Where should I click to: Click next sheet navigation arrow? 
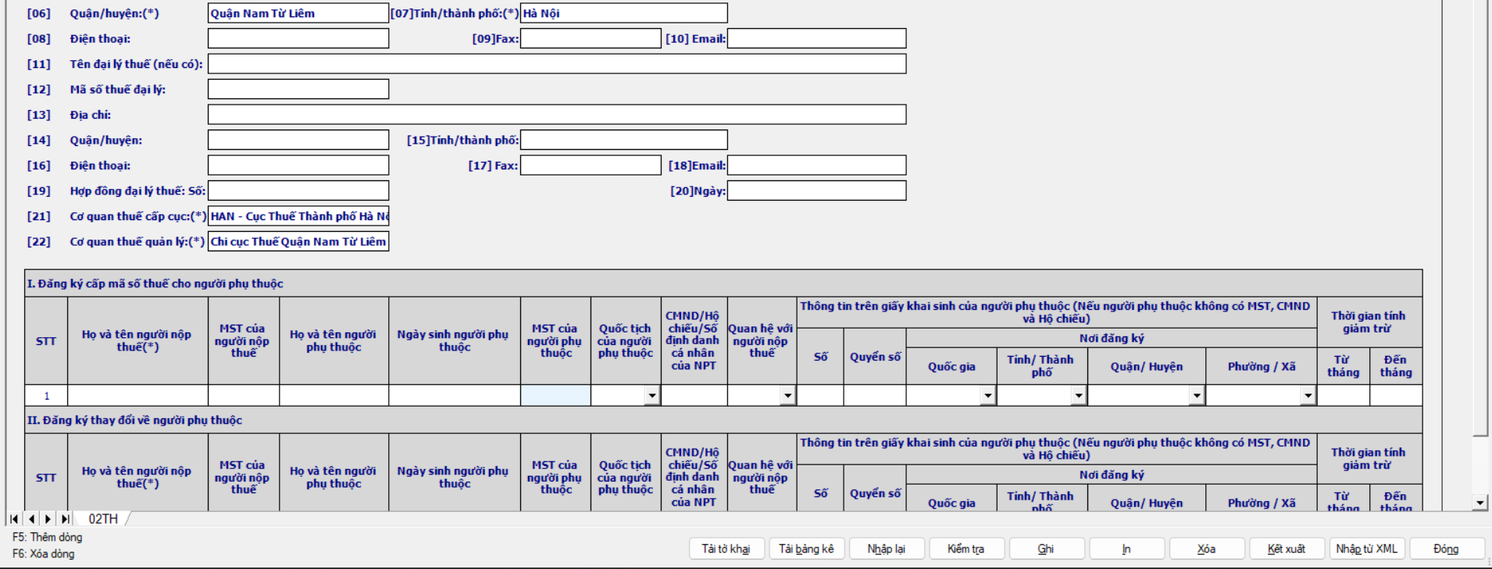tap(48, 519)
